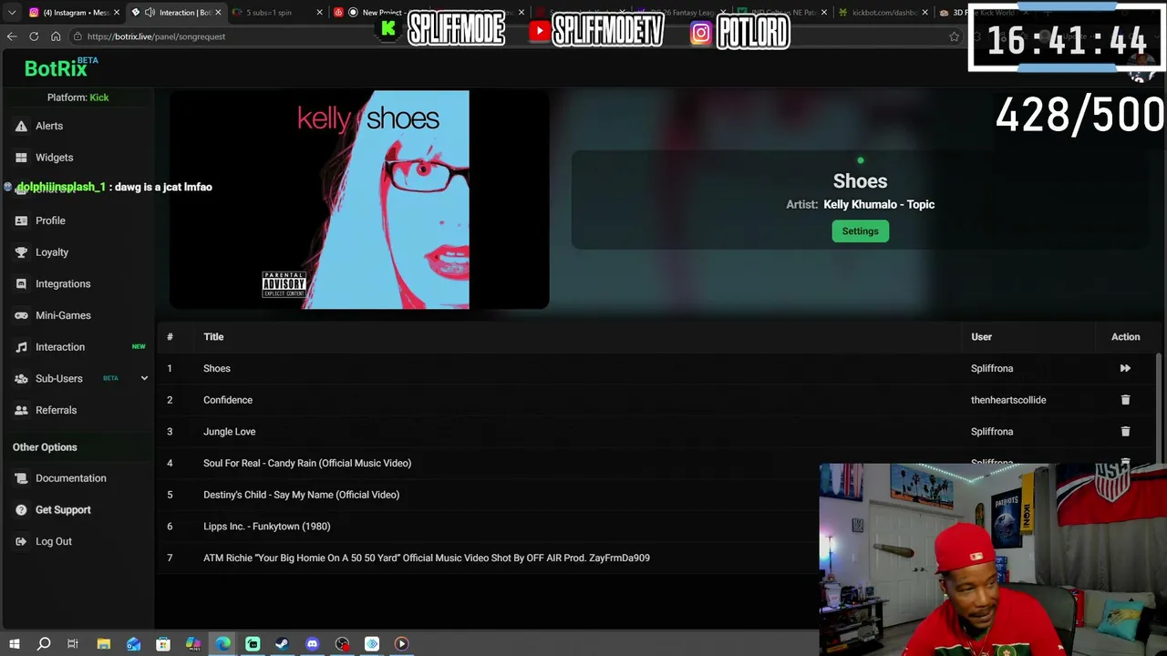Open Microsoft Store from the taskbar

163,644
